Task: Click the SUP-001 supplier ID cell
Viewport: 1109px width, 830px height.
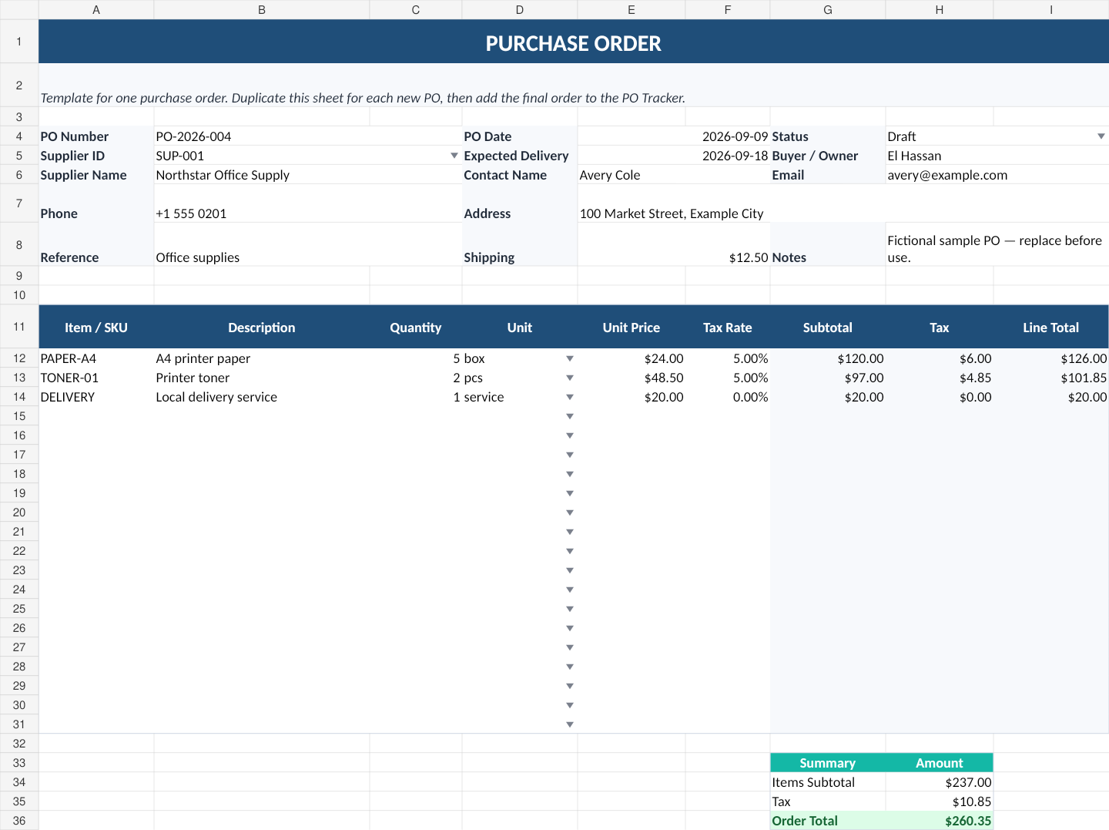Action: 308,156
